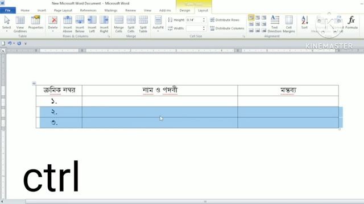364x204 pixels.
Task: Click New document icon in Quick Access
Action: click(3, 43)
